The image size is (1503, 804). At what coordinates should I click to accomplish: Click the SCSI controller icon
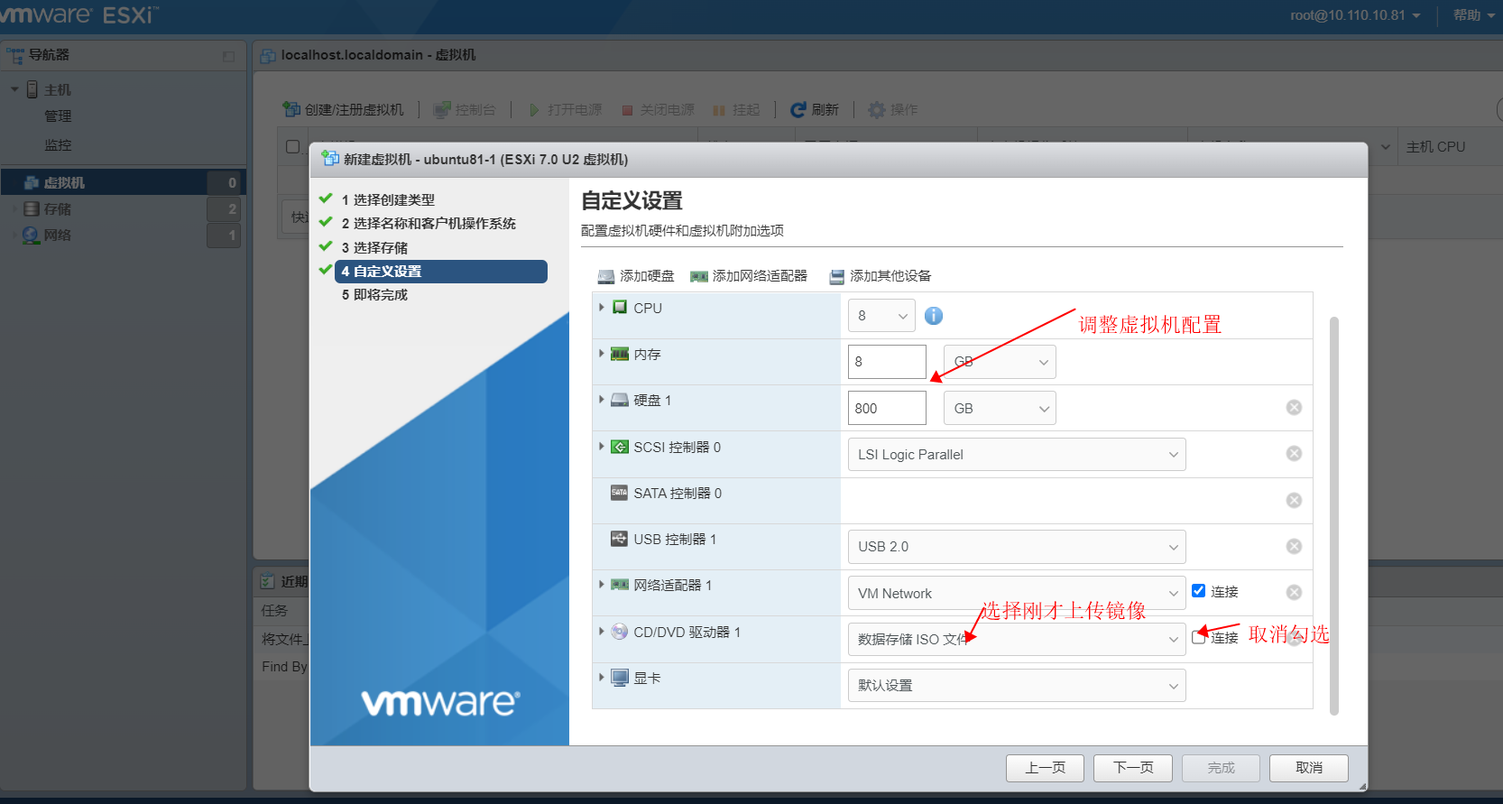pyautogui.click(x=620, y=447)
